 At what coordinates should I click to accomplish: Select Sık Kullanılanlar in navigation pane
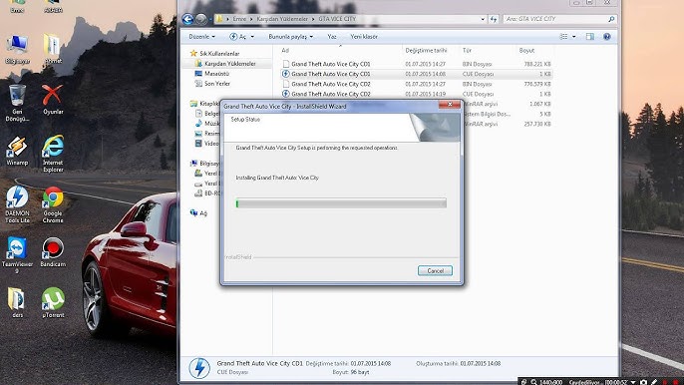click(x=219, y=53)
